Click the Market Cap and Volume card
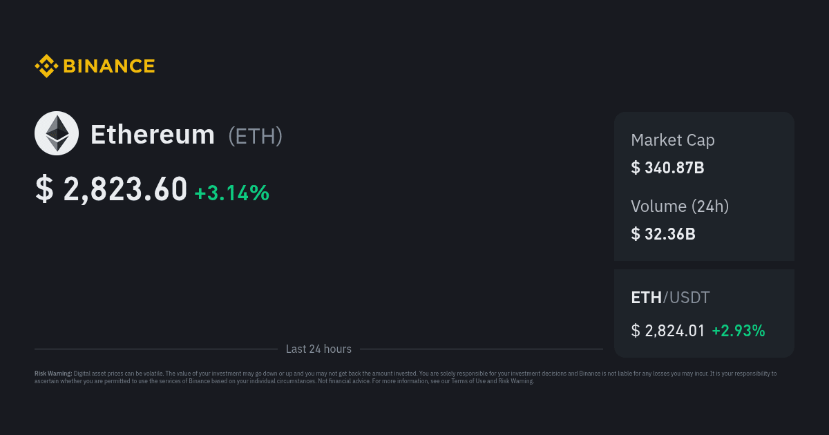The width and height of the screenshot is (829, 435). [x=704, y=186]
